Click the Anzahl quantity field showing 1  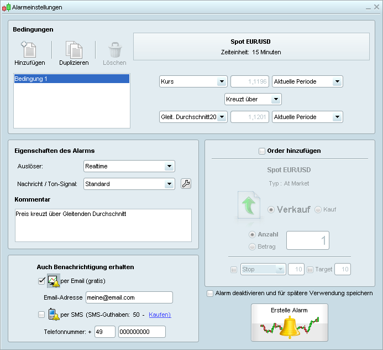(x=308, y=240)
